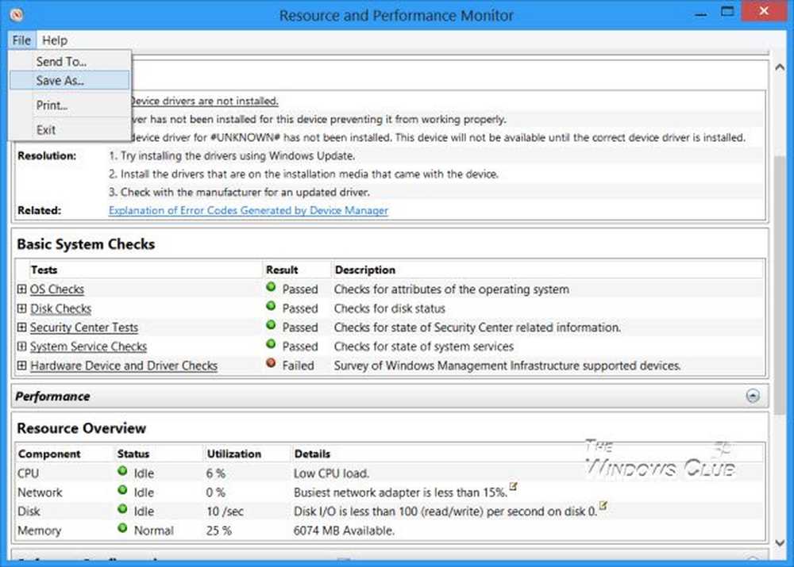This screenshot has height=567, width=794.
Task: Click the scrollbar down arrow
Action: (x=780, y=543)
